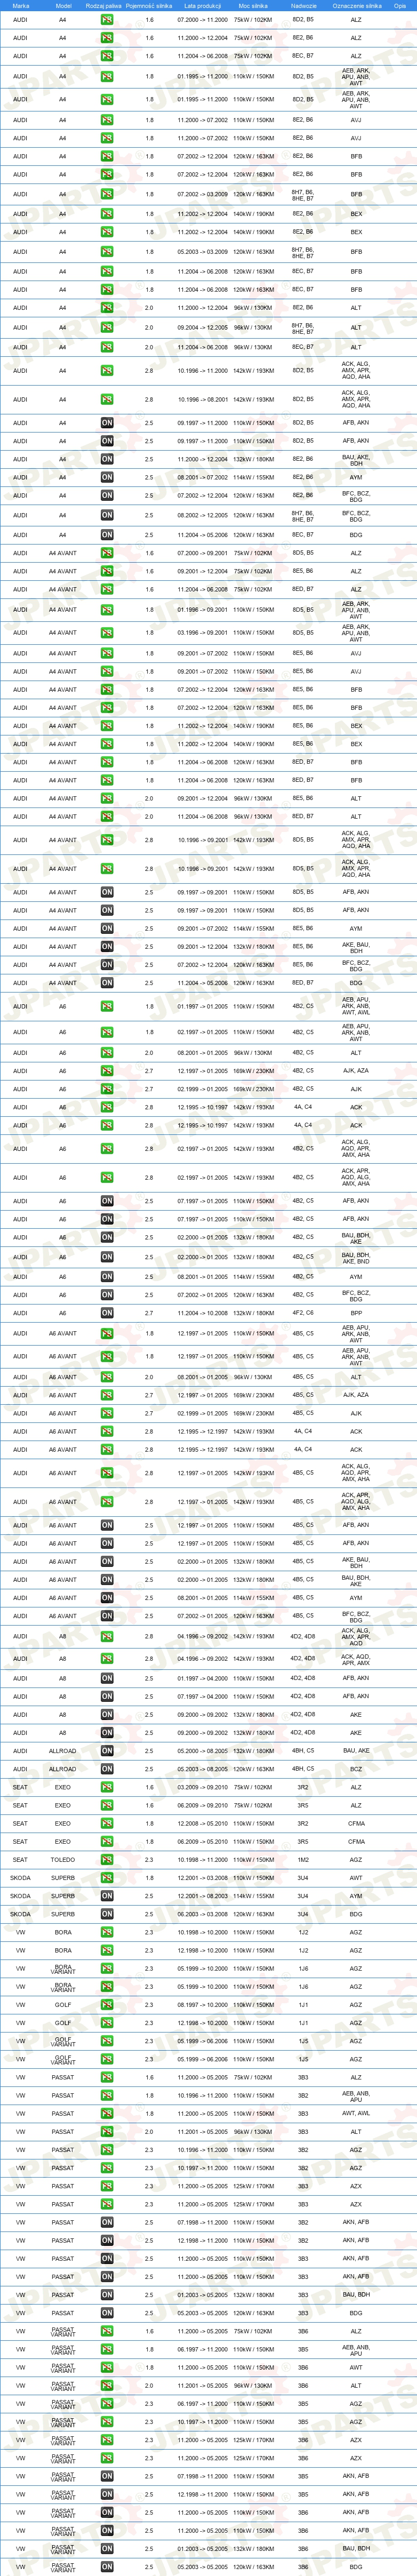417x2576 pixels.
Task: Click diesel ON icon in Skoda Superb AYM row
Action: click(107, 1896)
